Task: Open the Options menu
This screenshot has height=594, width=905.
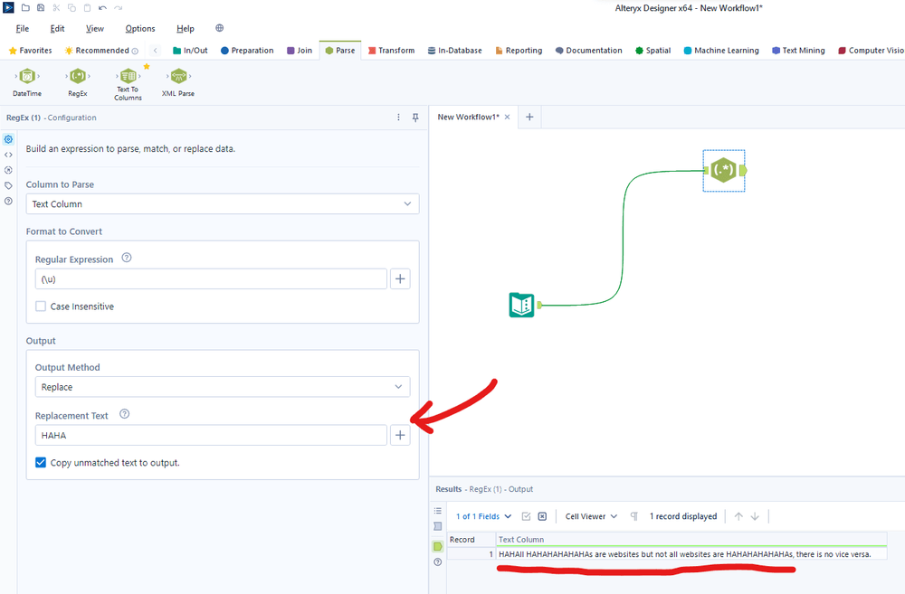Action: [x=140, y=28]
